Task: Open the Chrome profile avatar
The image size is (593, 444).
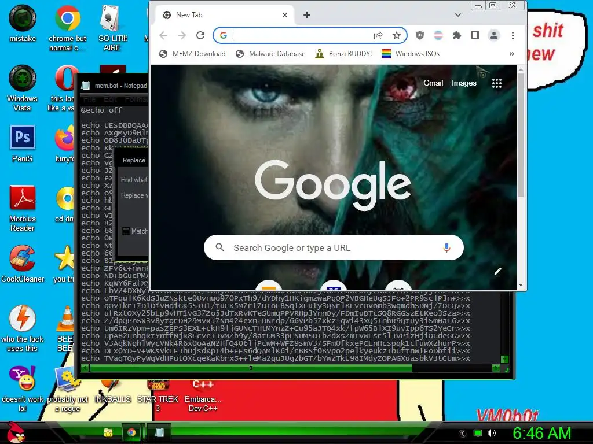Action: pyautogui.click(x=494, y=35)
